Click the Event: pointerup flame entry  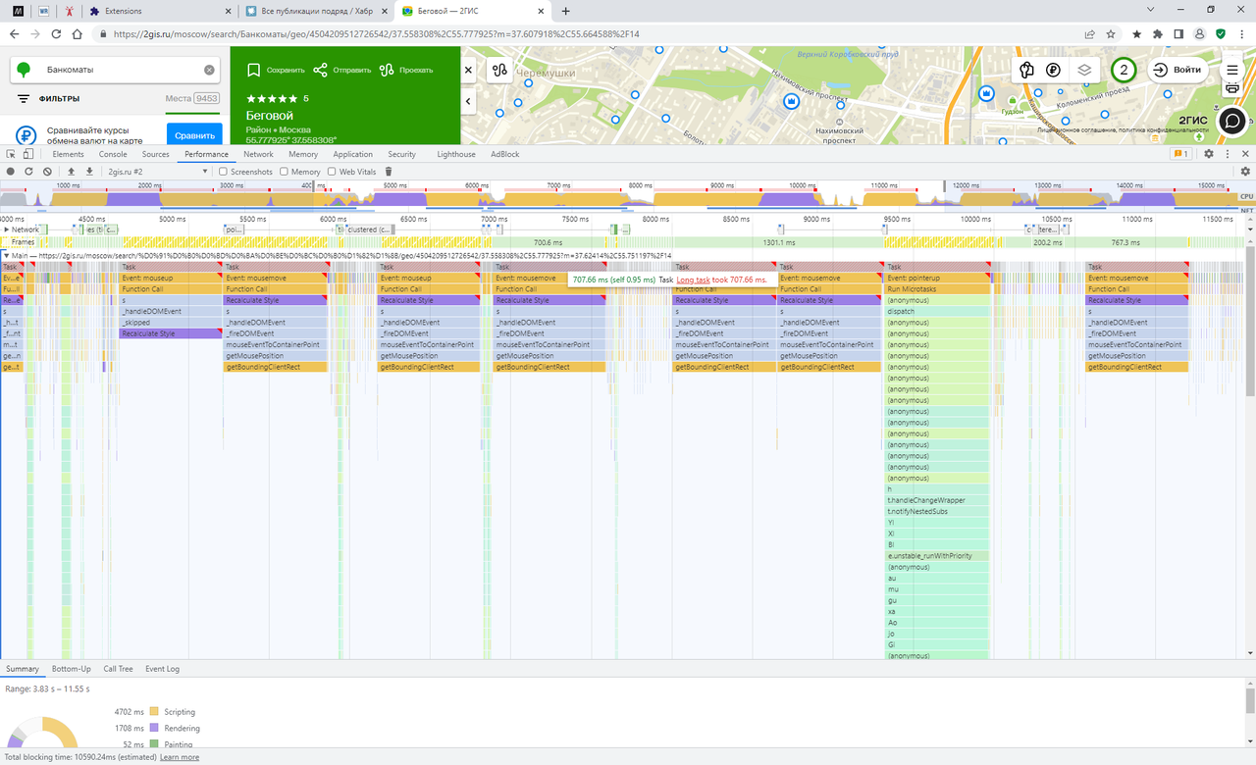937,278
